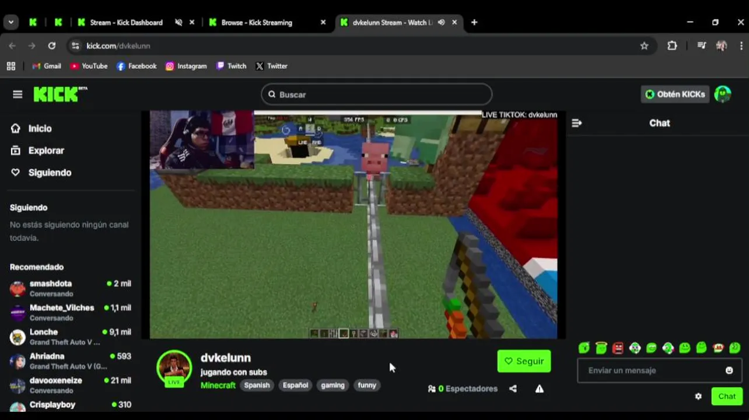Click the KICK logo in the header
The height and width of the screenshot is (420, 749).
click(x=60, y=94)
